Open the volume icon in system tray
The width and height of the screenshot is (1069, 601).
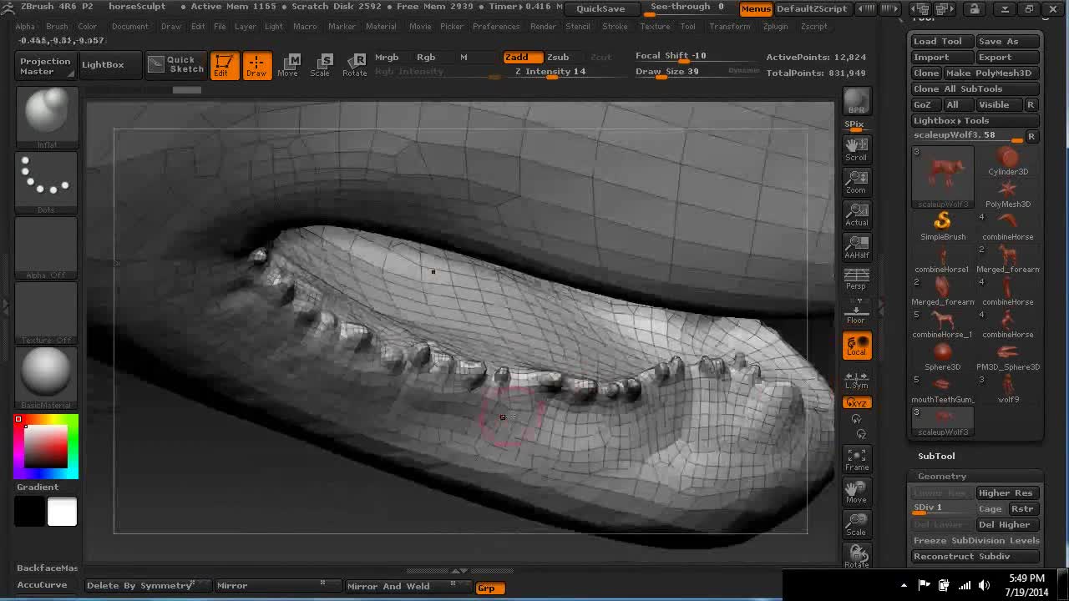coord(984,585)
